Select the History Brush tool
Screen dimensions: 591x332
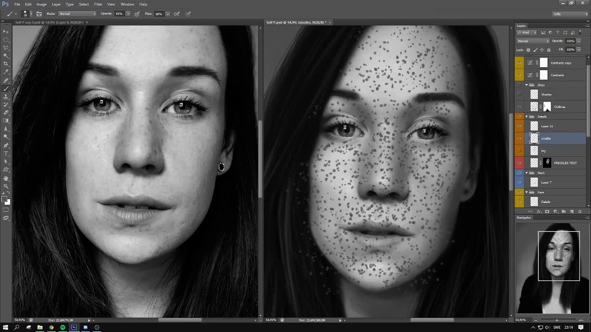pos(6,105)
